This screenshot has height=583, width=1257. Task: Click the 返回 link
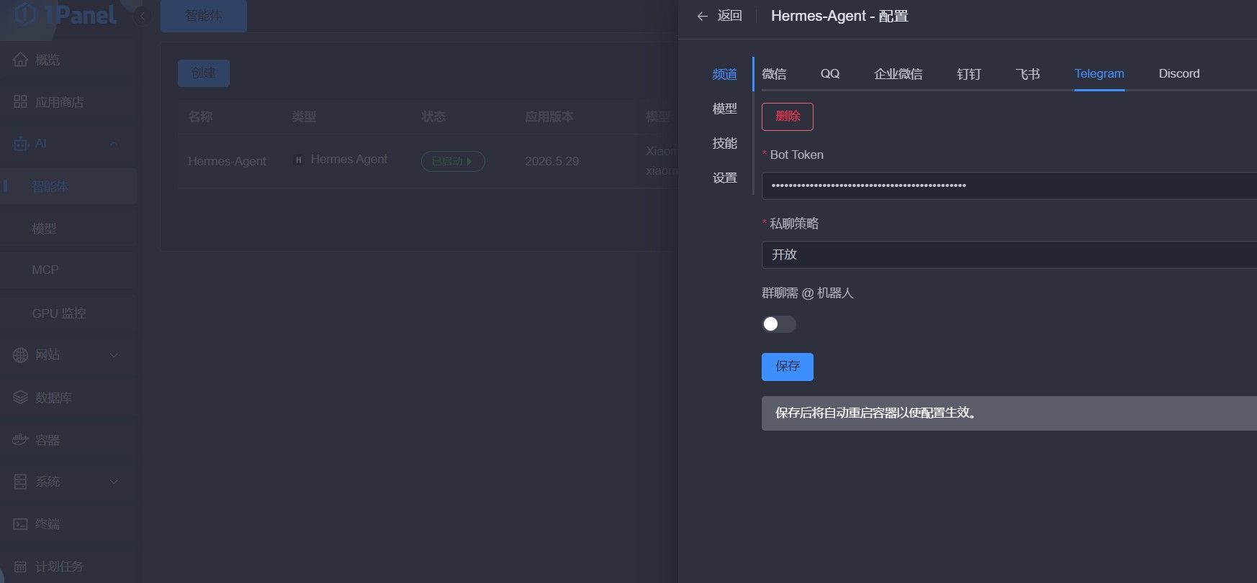coord(729,16)
